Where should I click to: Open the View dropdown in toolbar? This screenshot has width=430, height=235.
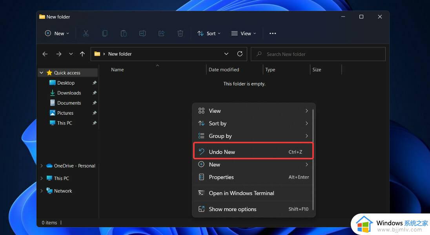pyautogui.click(x=244, y=33)
